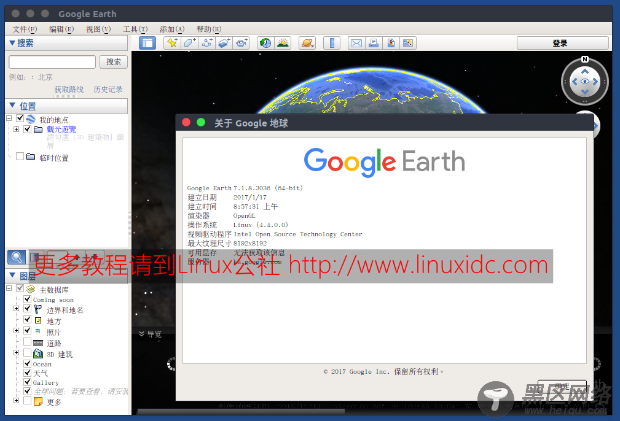Click the 边界和地名 flag icon
The width and height of the screenshot is (620, 421).
pos(38,310)
